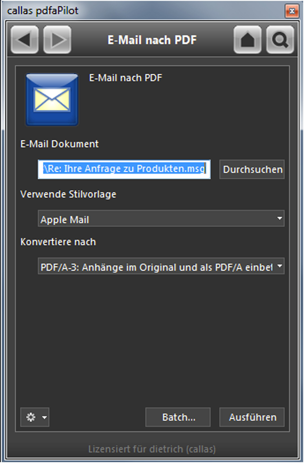Click the gear settings icon
Screen dimensions: 304x463
point(31,417)
